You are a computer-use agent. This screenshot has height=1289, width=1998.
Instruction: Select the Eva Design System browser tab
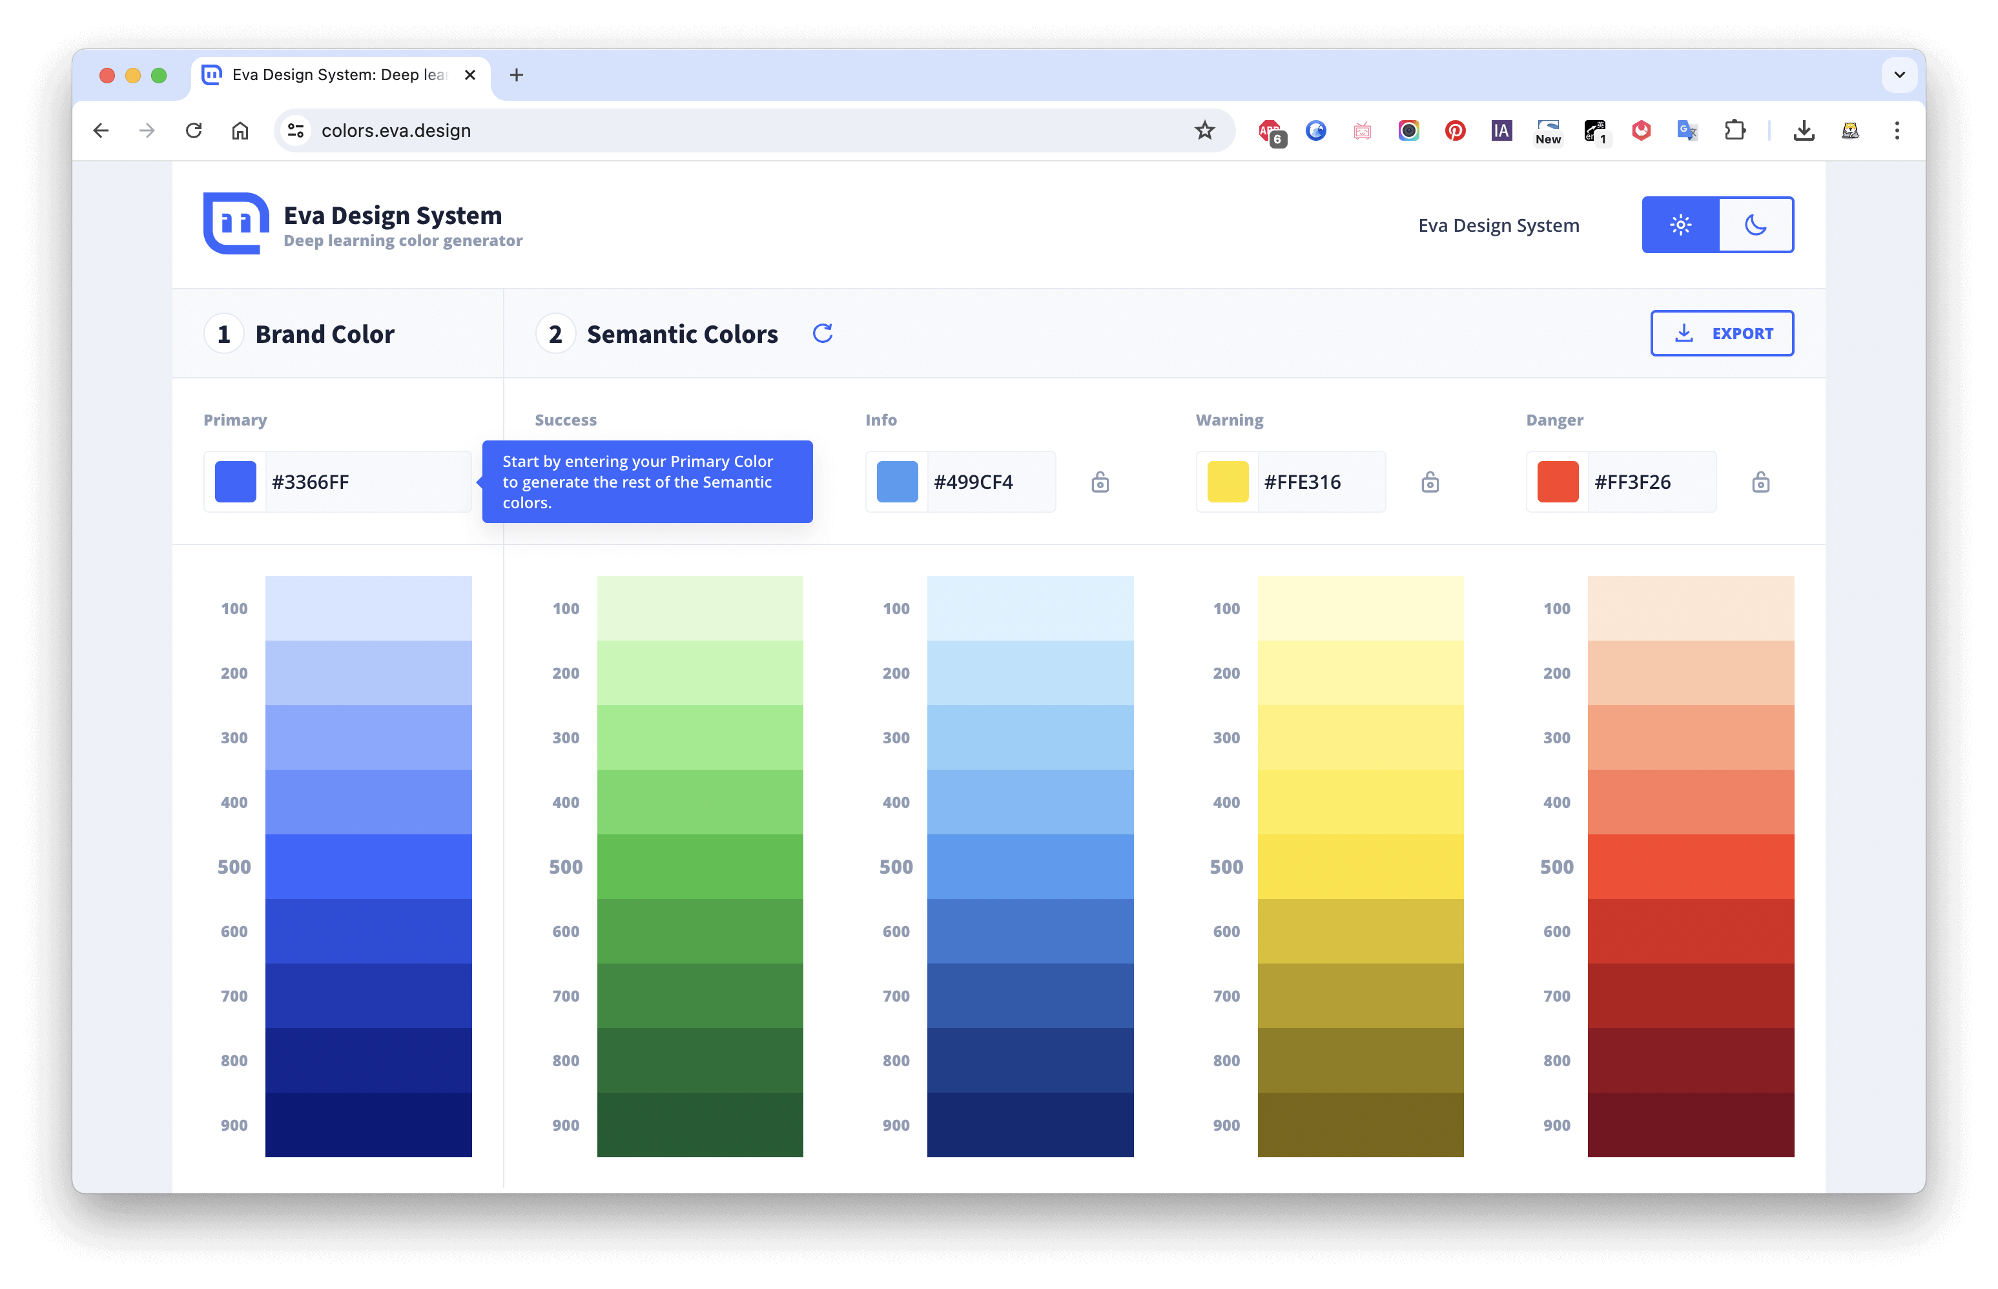341,76
